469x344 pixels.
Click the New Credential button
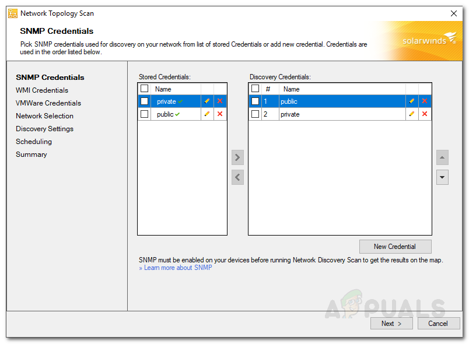tap(395, 247)
